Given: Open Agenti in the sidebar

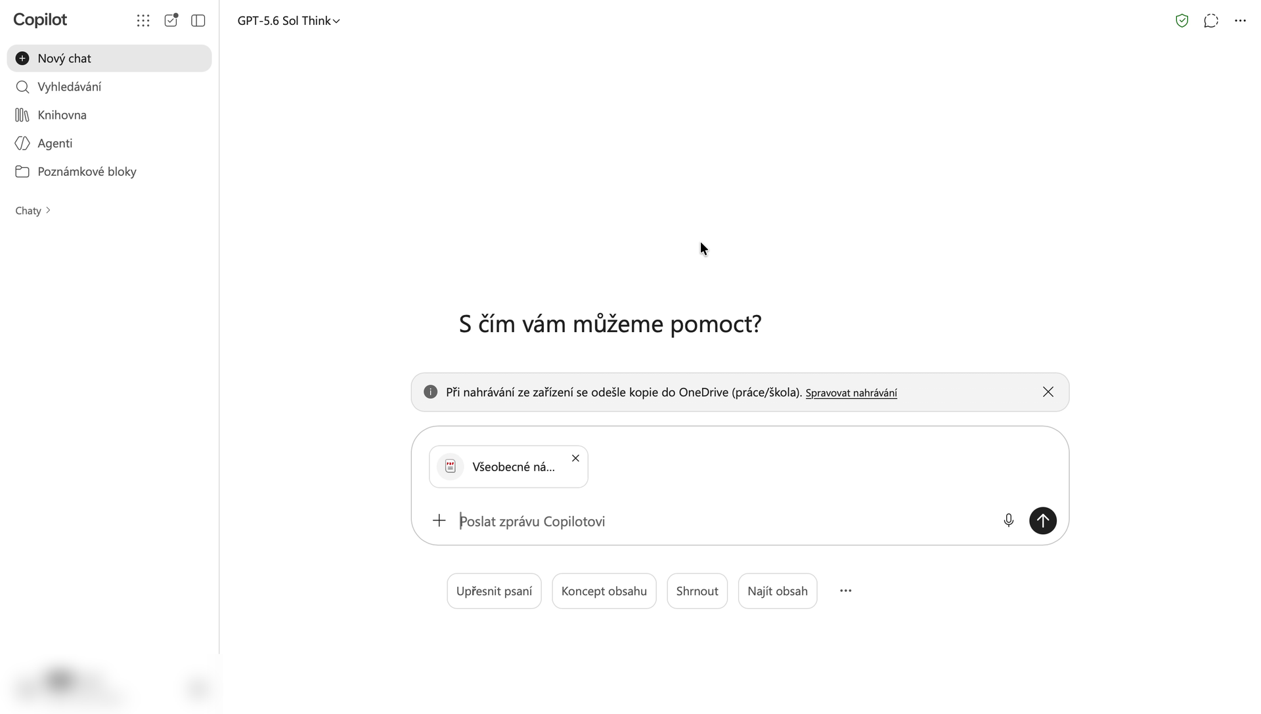Looking at the screenshot, I should tap(109, 143).
